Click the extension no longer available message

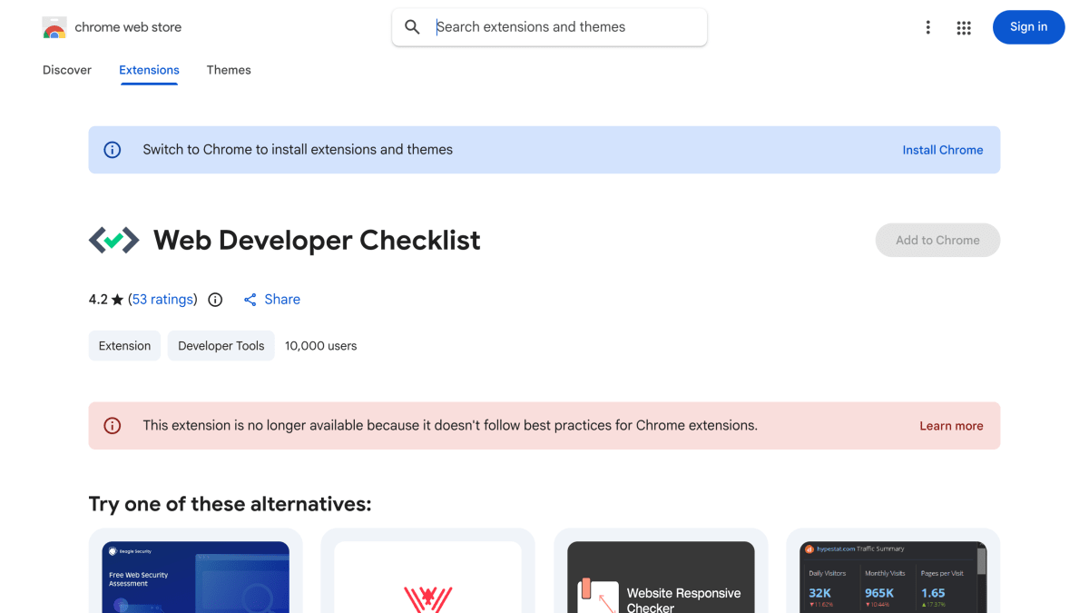(450, 426)
